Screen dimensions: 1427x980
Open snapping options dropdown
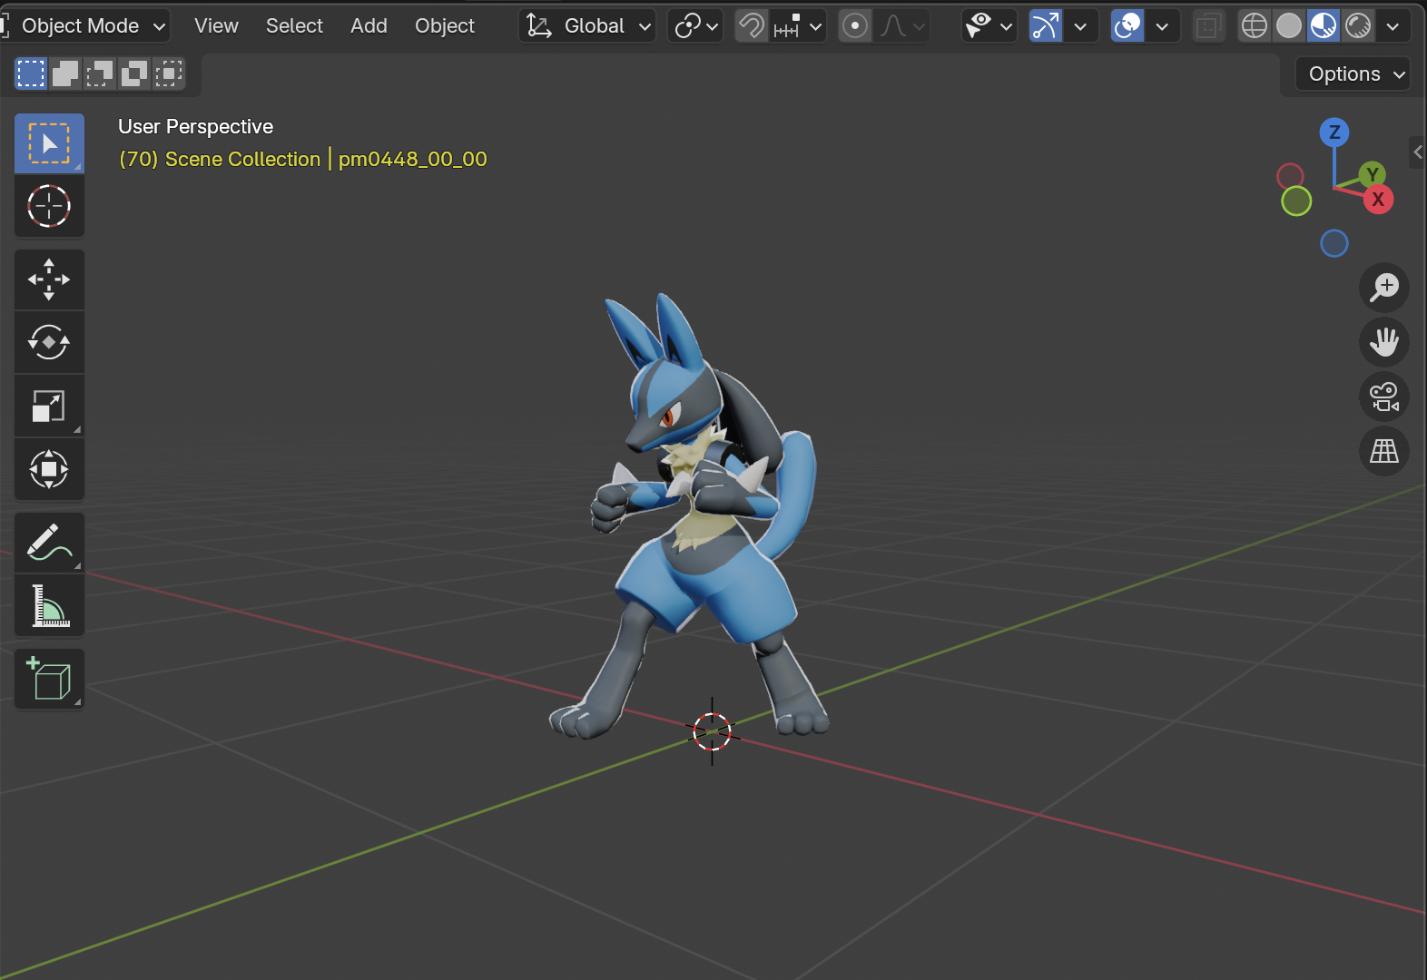click(x=799, y=26)
